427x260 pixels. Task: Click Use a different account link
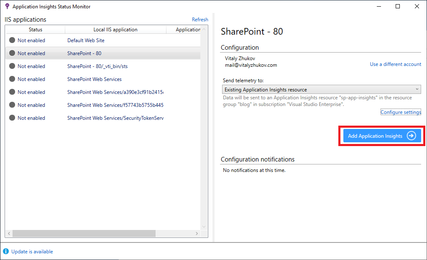(395, 64)
